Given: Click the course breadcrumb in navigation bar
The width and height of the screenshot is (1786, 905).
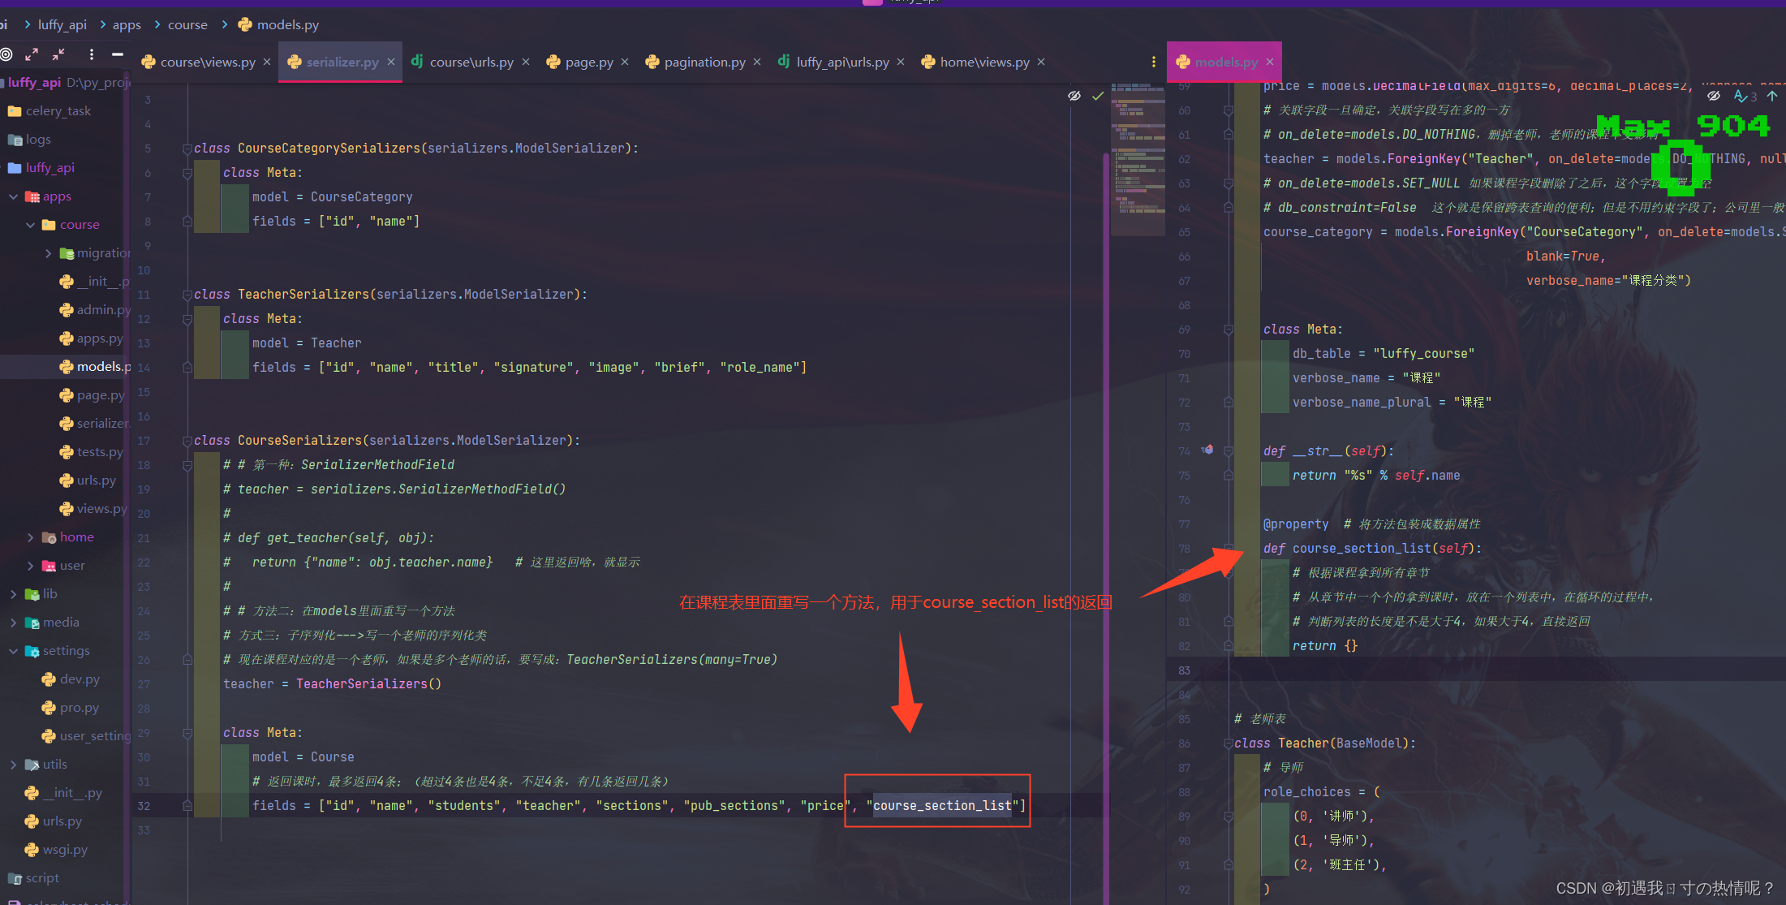Looking at the screenshot, I should coord(187,24).
